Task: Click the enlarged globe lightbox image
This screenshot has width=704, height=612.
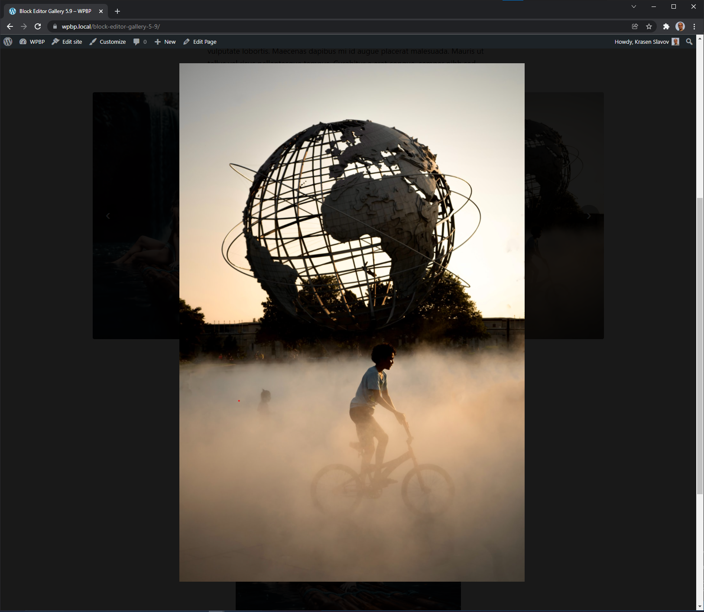Action: click(x=352, y=322)
